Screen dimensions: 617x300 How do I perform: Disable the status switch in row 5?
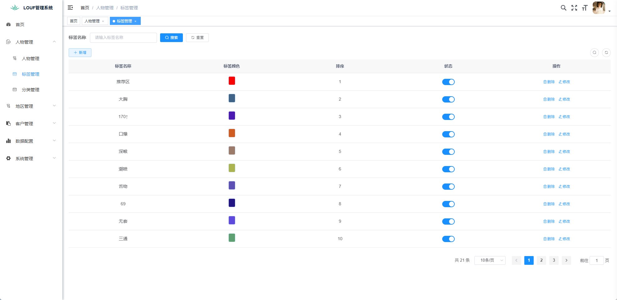pyautogui.click(x=448, y=152)
